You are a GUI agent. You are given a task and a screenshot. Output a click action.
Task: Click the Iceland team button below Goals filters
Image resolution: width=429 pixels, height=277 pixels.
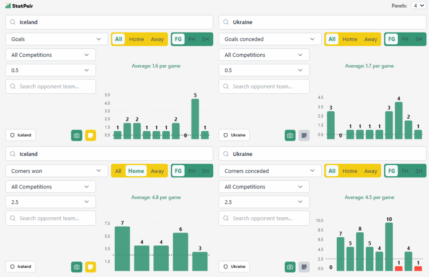(x=21, y=135)
